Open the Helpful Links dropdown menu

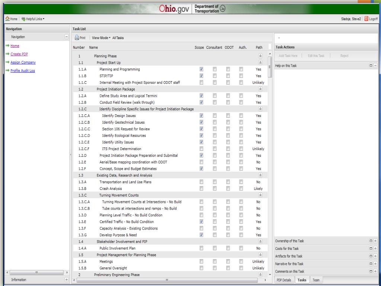point(33,19)
